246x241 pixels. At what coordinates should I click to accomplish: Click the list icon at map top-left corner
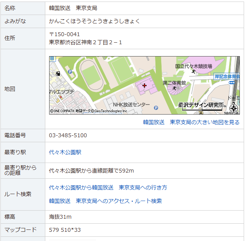pyautogui.click(x=52, y=58)
